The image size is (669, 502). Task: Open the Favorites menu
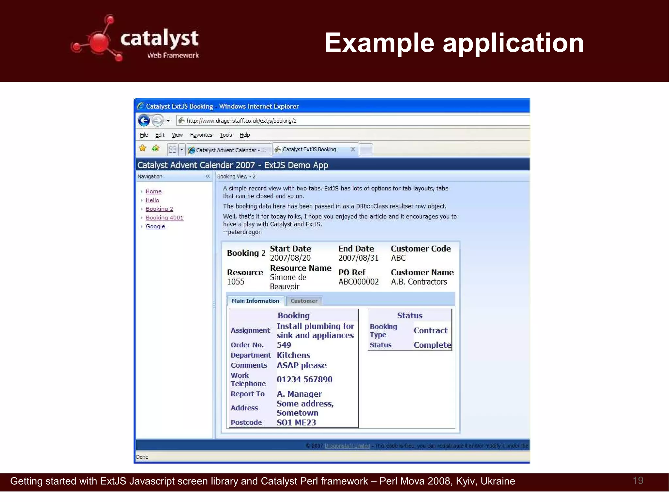[x=201, y=135]
